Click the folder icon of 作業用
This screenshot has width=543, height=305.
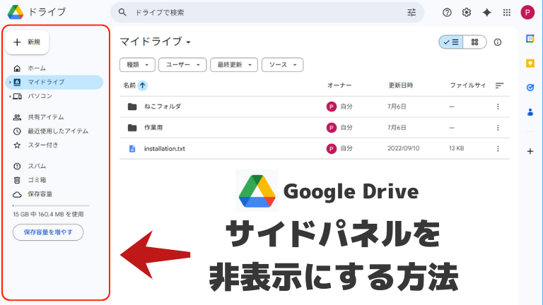point(132,128)
